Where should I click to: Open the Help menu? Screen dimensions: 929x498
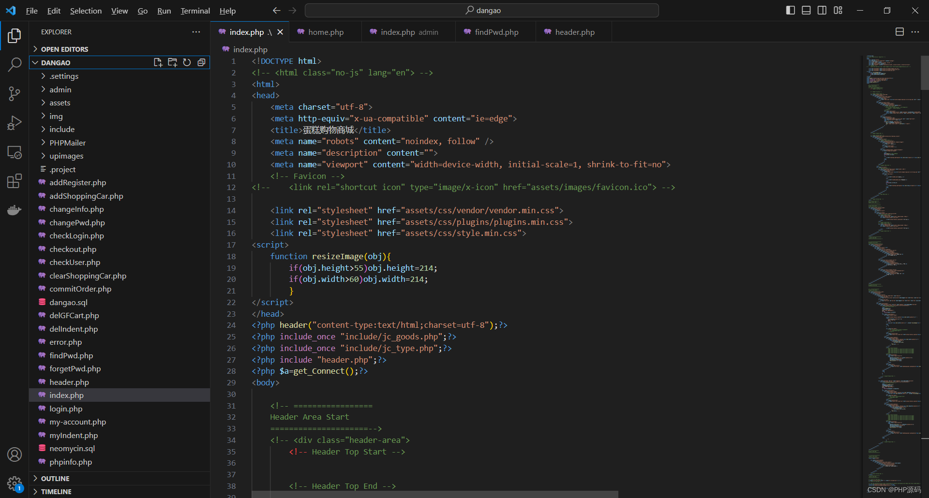(x=227, y=11)
